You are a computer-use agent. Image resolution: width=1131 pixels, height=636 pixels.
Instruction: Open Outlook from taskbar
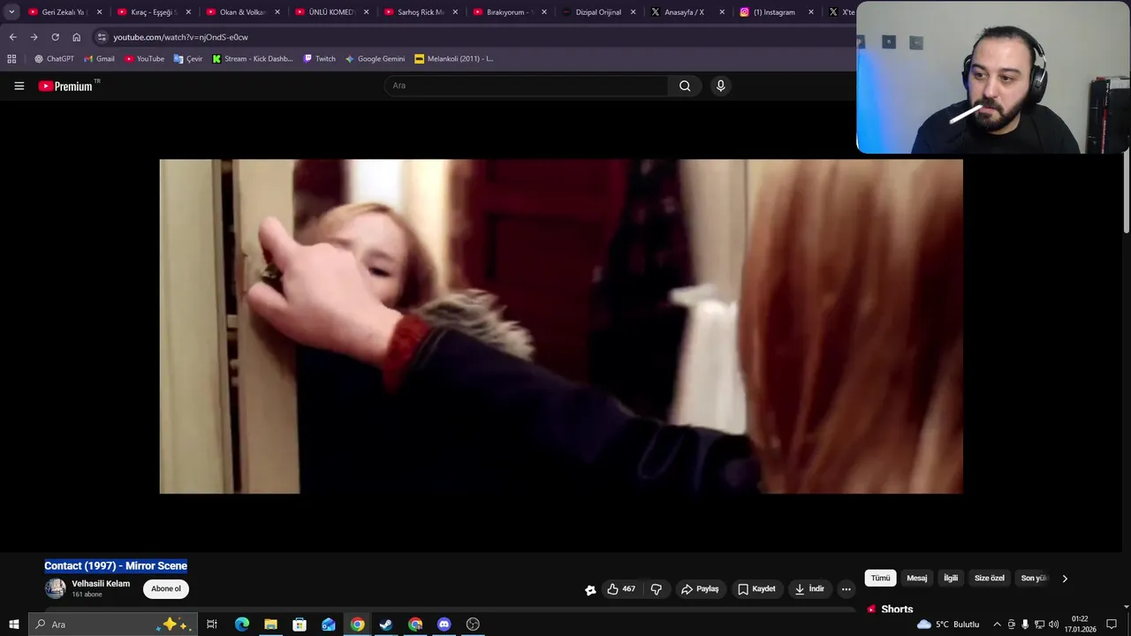click(329, 625)
